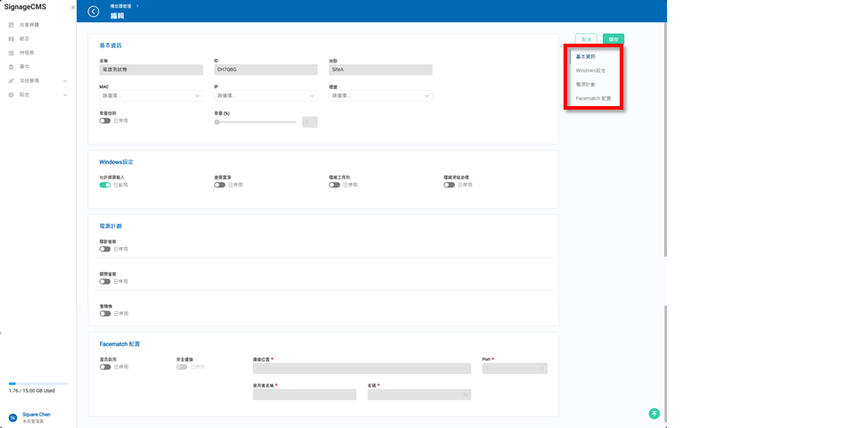Click the 名稱 name input field
856x428 pixels.
pos(152,70)
